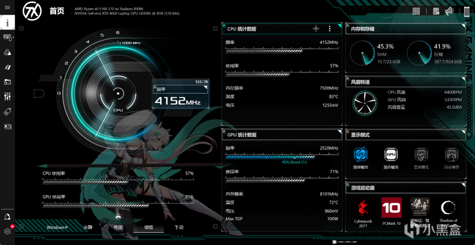
Task: Click the 7X logo in the header
Action: [32, 12]
